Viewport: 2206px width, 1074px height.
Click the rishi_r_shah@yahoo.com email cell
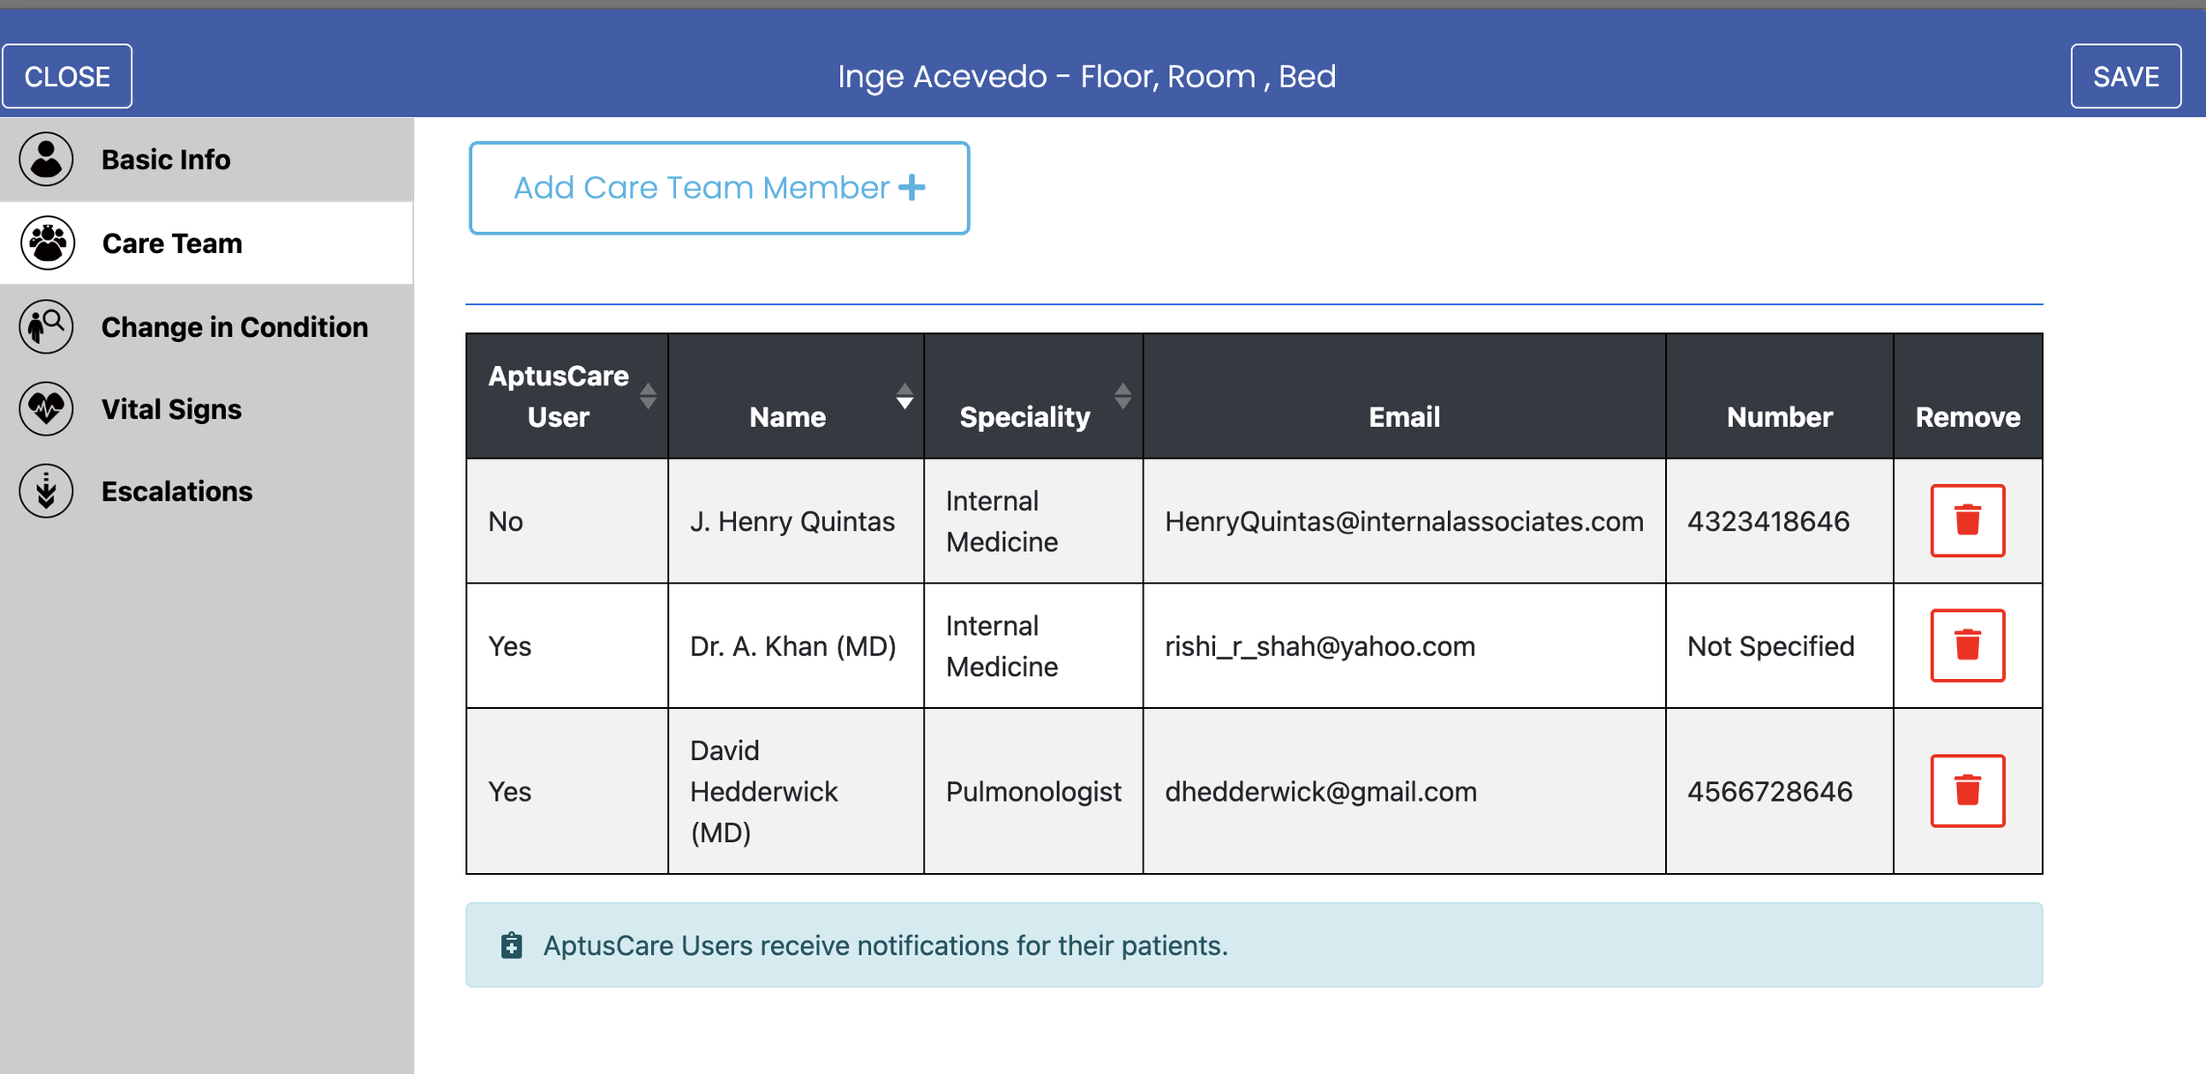click(1404, 646)
